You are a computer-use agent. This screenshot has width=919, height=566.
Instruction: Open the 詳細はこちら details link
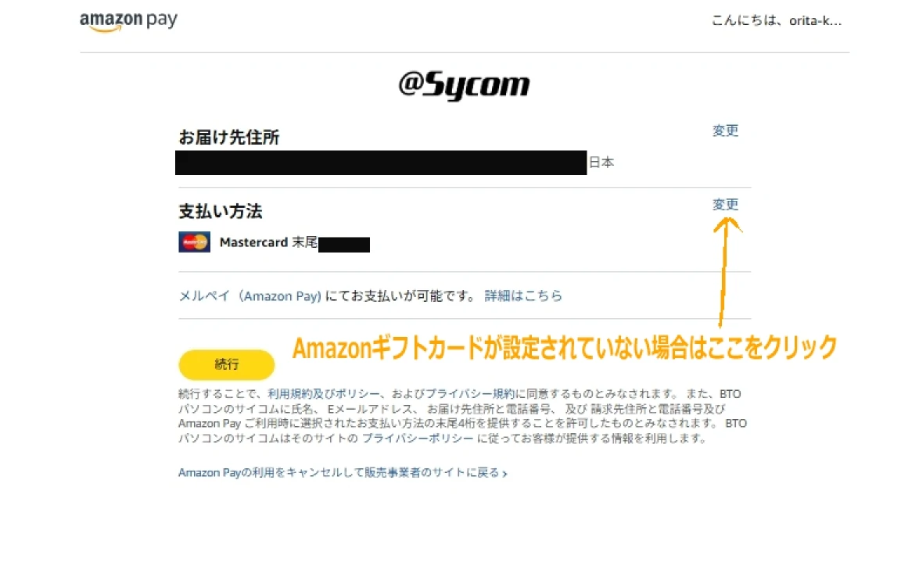coord(523,296)
